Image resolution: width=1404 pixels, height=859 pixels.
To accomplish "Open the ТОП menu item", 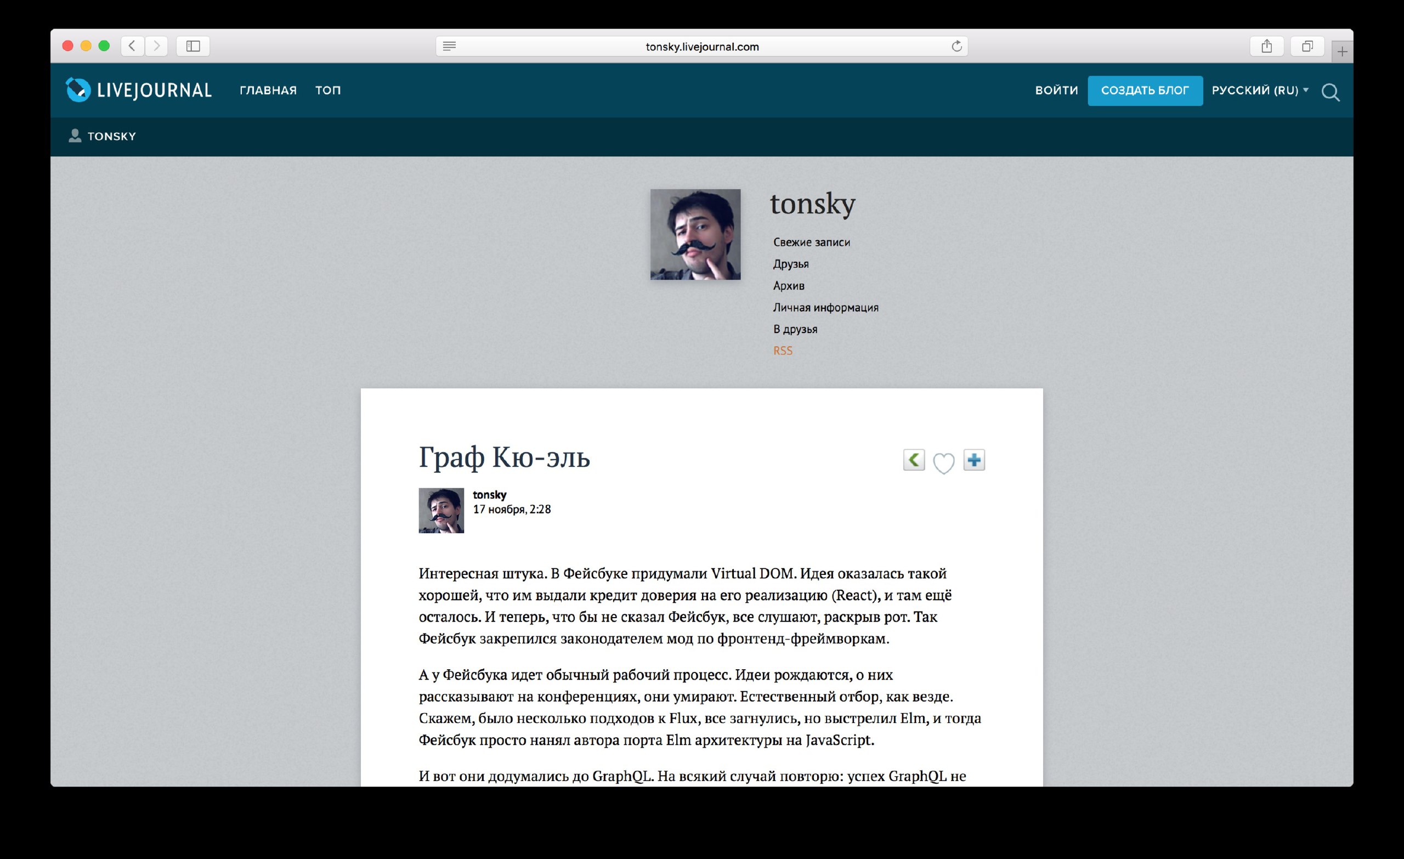I will coord(328,90).
